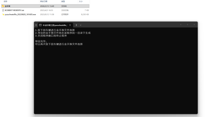Open the terminal profile dropdown arrow
The height and width of the screenshot is (117, 217).
pyautogui.click(x=81, y=25)
